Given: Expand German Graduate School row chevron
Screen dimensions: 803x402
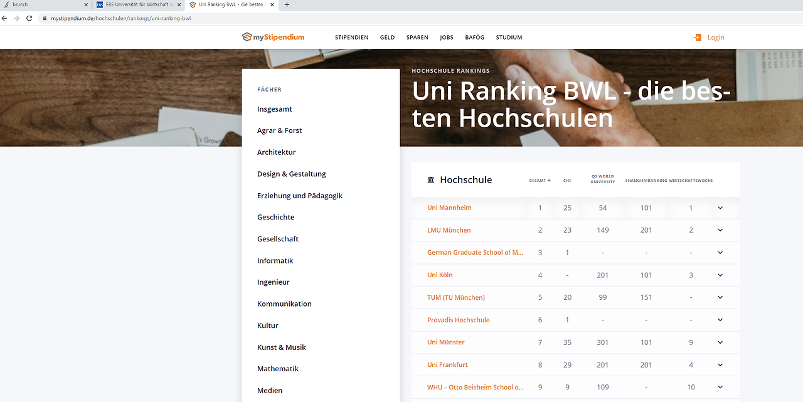Looking at the screenshot, I should (x=720, y=253).
